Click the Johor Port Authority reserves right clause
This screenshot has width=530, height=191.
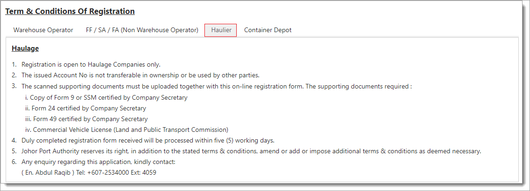click(251, 151)
